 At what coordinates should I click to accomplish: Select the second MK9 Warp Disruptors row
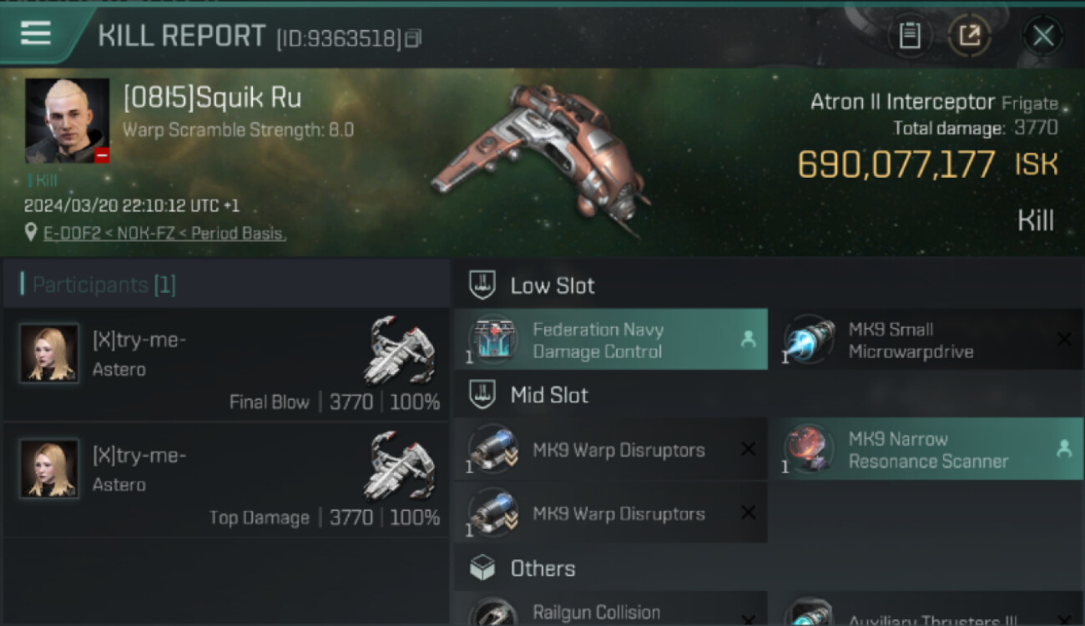click(x=611, y=513)
